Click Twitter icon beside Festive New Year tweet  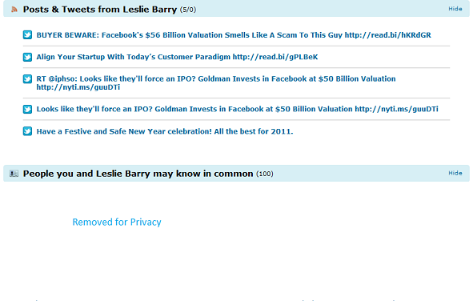pos(27,131)
